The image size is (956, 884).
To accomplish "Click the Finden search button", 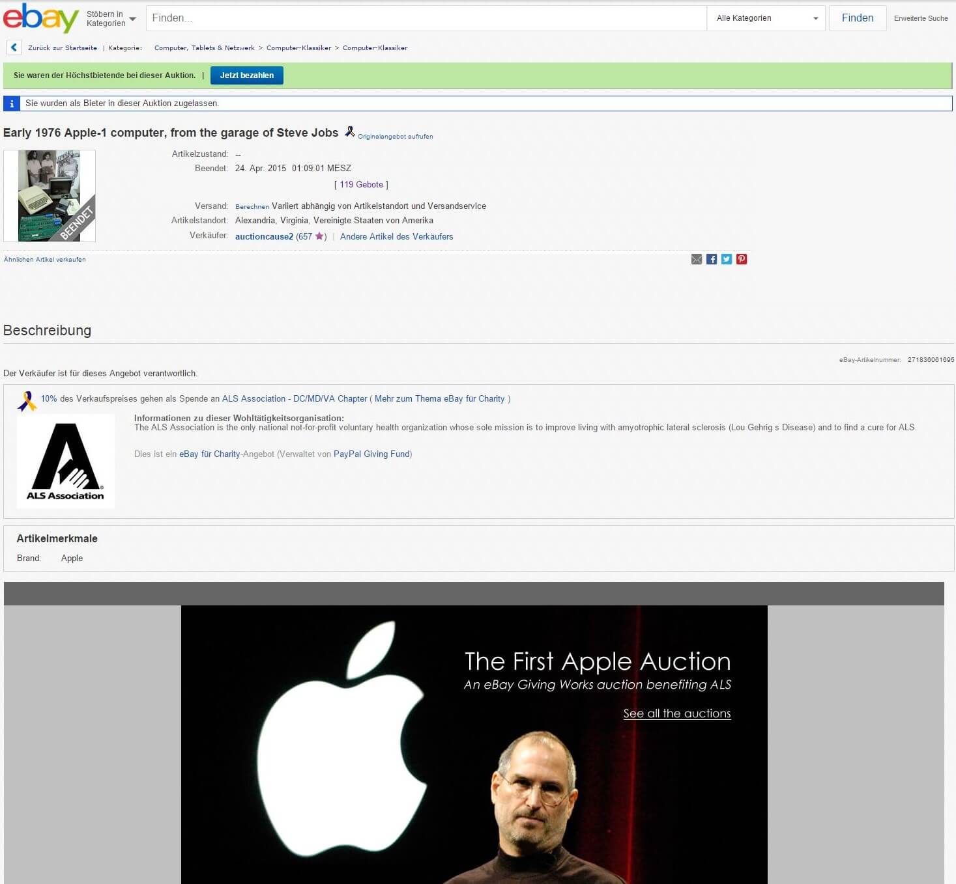I will [858, 18].
